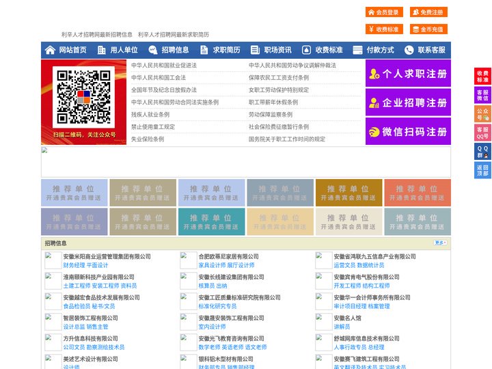Image resolution: width=492 pixels, height=369 pixels.
Task: Open the 劳动保障监察条例 link
Action: coord(271,115)
